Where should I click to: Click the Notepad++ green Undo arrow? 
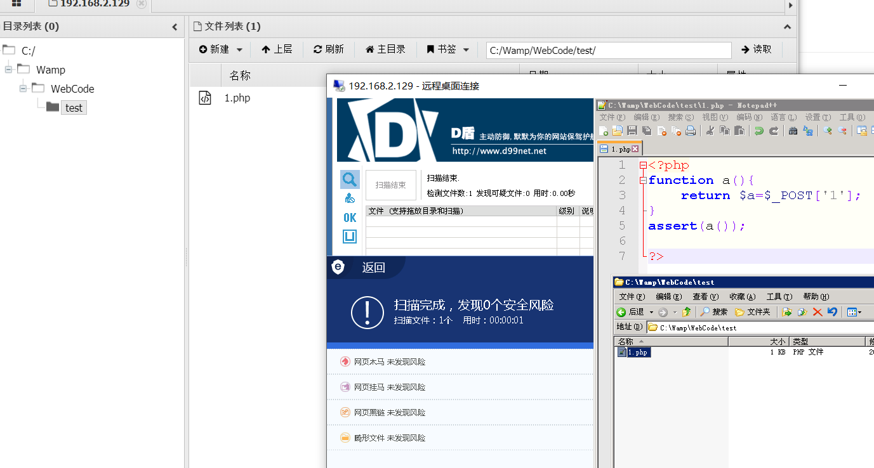[x=759, y=131]
